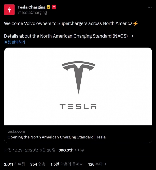Open 'Opening the North American Charging Standard' title
Image resolution: width=156 pixels, height=170 pixels.
(x=56, y=137)
